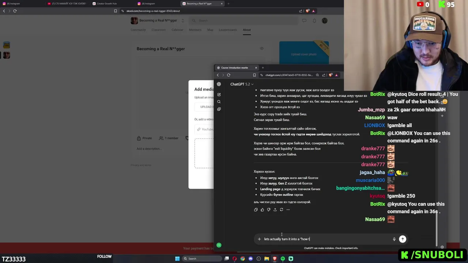Screen dimensions: 468x263
Task: Reload the Skool page
Action: pos(15,11)
